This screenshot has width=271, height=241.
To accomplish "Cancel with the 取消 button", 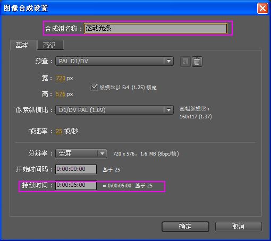I will 238,227.
